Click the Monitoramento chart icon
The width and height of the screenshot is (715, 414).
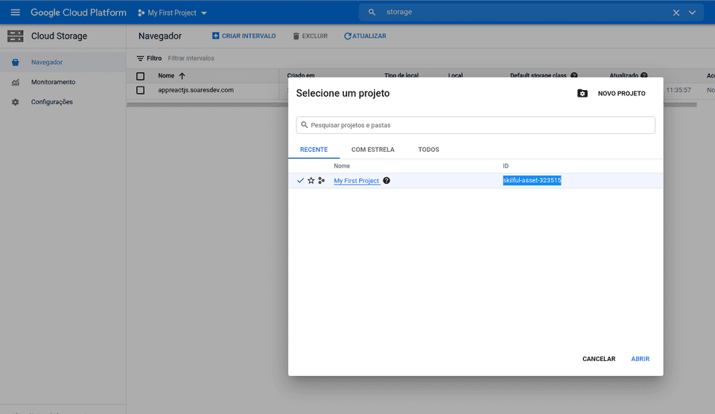(15, 82)
